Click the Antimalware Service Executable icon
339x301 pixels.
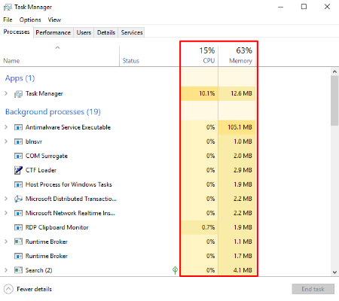(18, 127)
